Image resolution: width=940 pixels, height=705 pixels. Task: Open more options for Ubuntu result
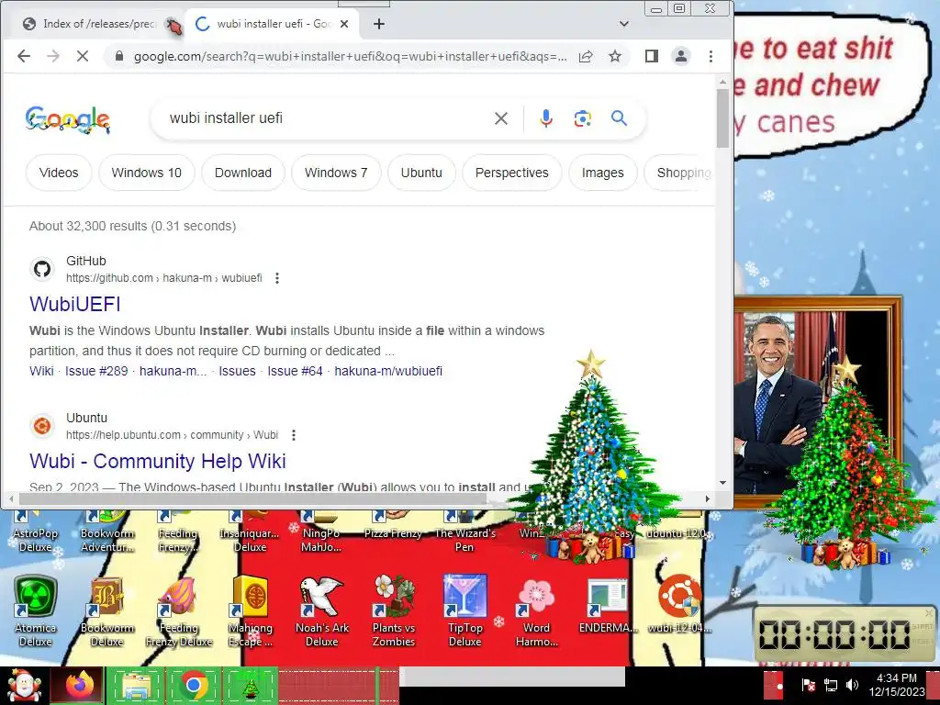[x=293, y=435]
